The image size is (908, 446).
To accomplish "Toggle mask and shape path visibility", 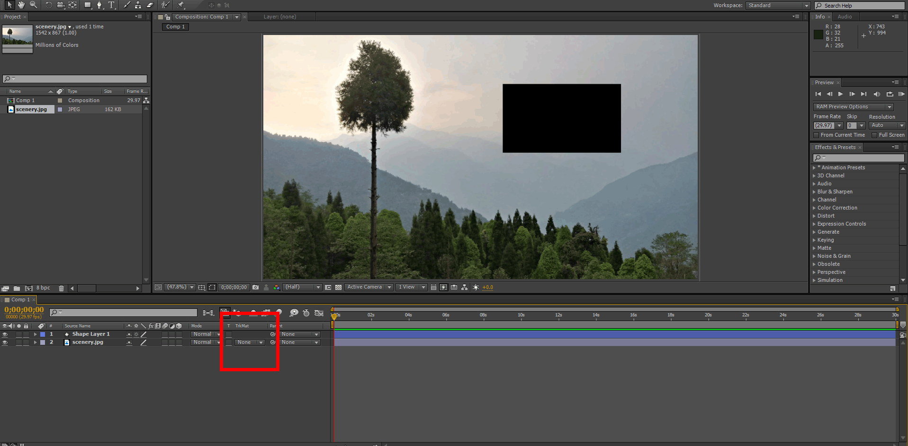I will pos(212,287).
